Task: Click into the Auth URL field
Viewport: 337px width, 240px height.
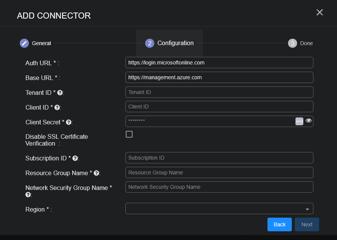Action: pos(219,63)
